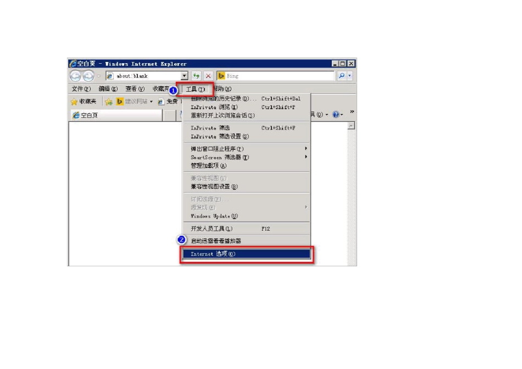Choose Windows Update(U) menu item
This screenshot has height=369, width=522.
pyautogui.click(x=246, y=216)
